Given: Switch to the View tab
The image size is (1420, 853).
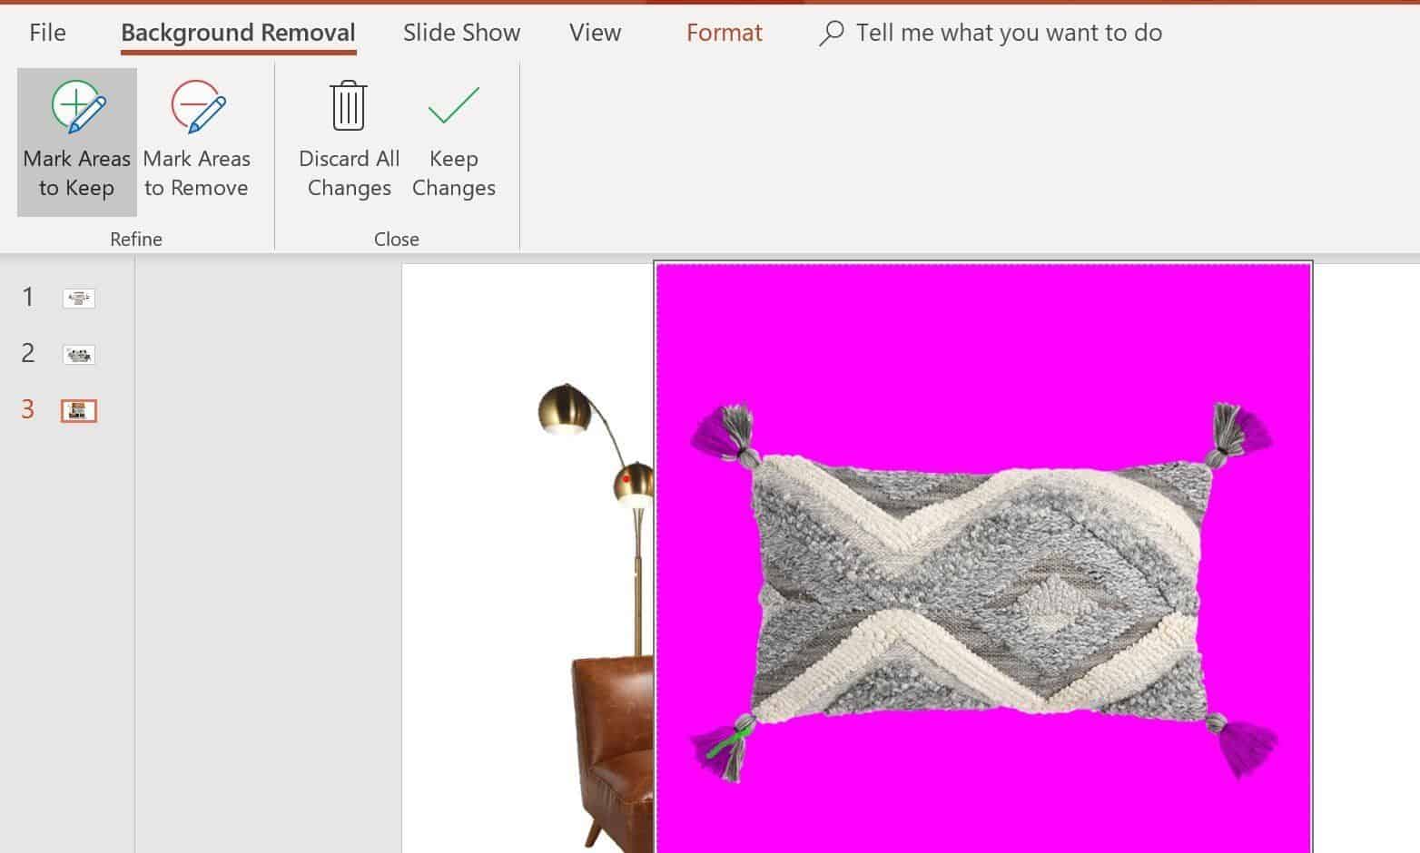Looking at the screenshot, I should point(595,33).
